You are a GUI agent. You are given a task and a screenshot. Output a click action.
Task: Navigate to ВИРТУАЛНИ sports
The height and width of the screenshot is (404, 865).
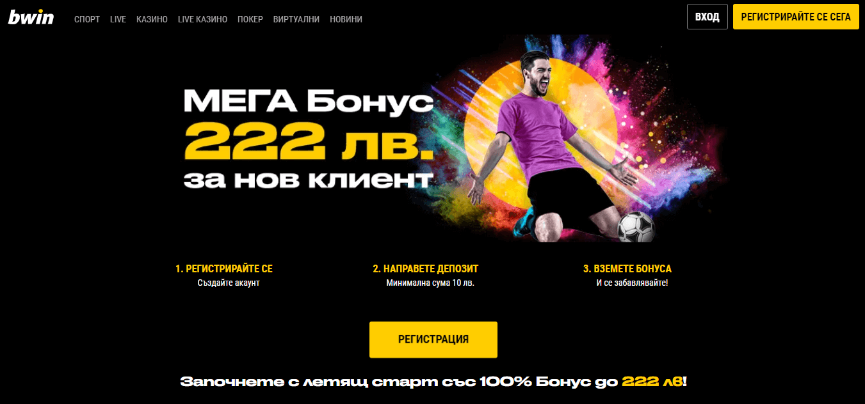(x=296, y=19)
